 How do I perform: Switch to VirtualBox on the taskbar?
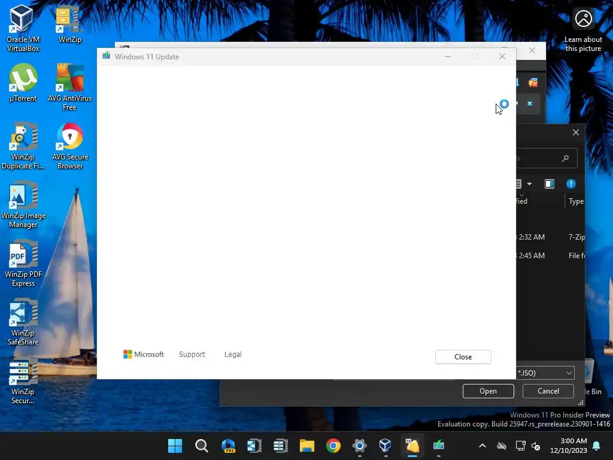pos(386,446)
